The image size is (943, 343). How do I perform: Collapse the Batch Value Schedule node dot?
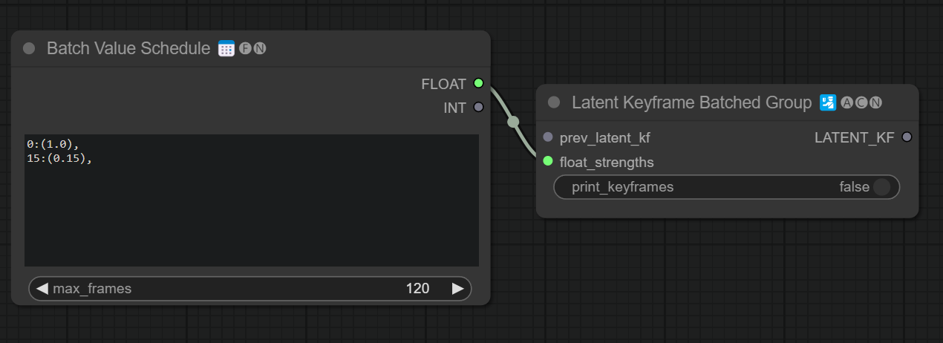pyautogui.click(x=29, y=49)
